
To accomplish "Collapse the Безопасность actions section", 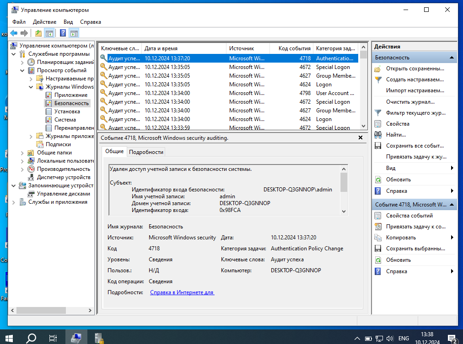I will [x=452, y=58].
